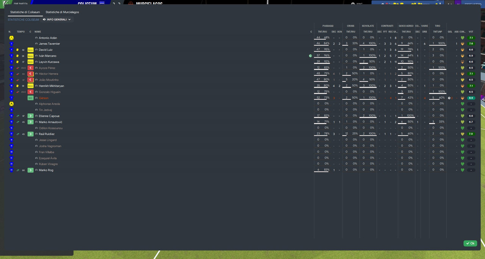Click the green substitution badge for Marko Rog
485x259 pixels.
coord(30,170)
